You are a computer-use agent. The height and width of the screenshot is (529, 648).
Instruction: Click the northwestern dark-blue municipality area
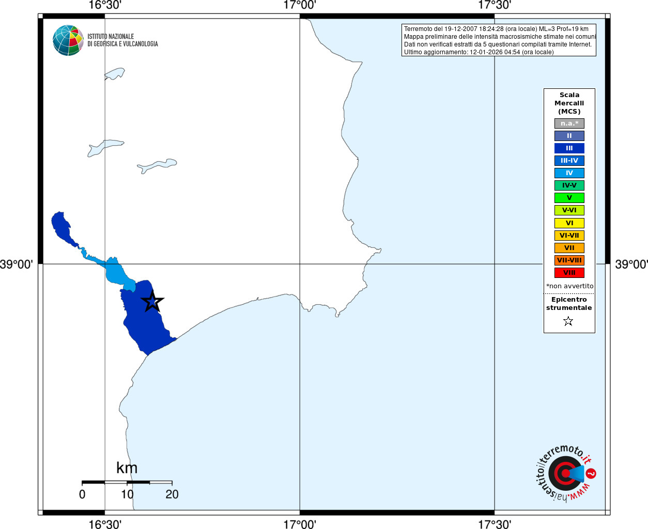click(62, 227)
